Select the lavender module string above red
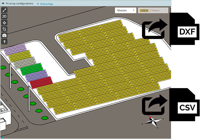 click(36, 76)
